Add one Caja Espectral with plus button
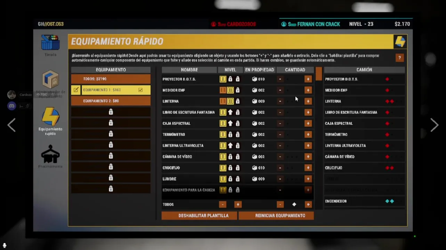Screen dimensions: 446x250 pyautogui.click(x=308, y=124)
